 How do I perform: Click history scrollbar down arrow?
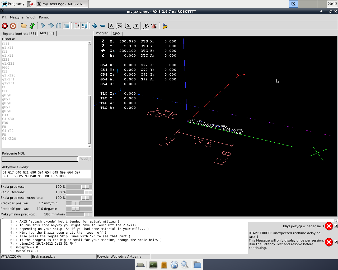click(x=89, y=146)
